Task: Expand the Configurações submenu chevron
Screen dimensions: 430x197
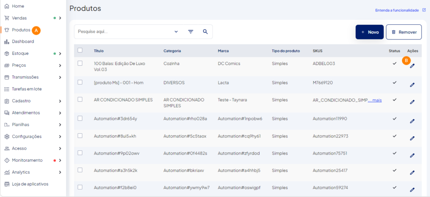Action: 60,137
